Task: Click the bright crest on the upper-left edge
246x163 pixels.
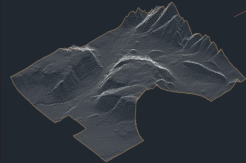Action: coord(81,48)
